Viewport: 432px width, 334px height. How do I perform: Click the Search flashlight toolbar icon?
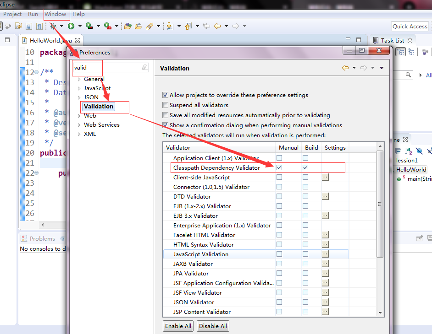tap(150, 26)
